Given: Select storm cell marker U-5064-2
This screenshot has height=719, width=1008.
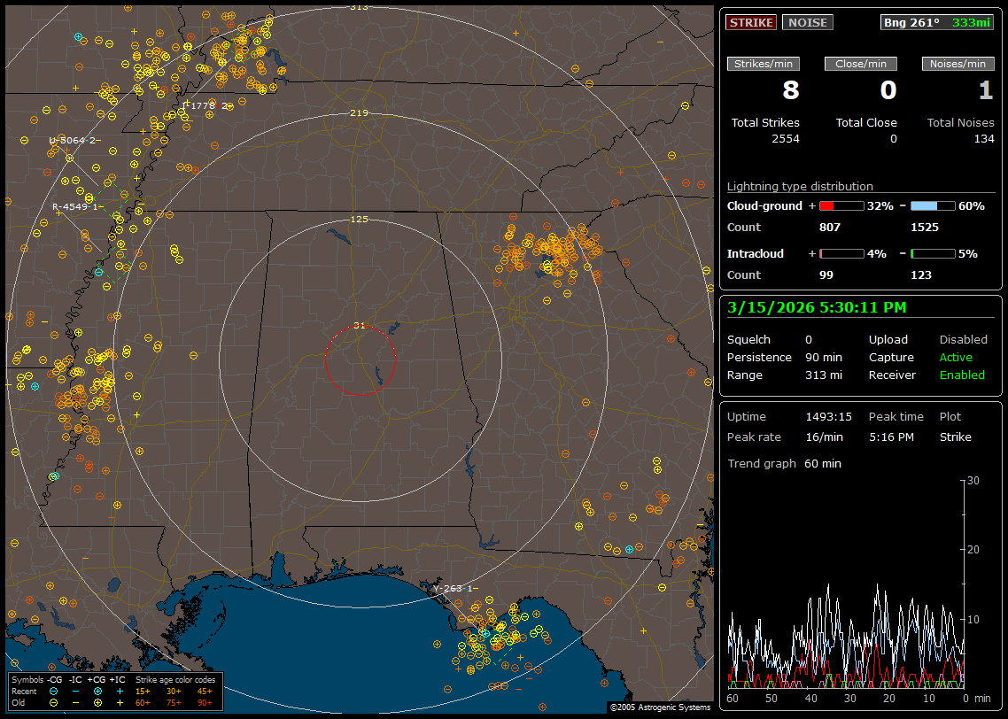Looking at the screenshot, I should point(74,140).
